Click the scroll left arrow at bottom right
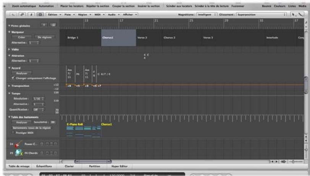 click(x=273, y=162)
